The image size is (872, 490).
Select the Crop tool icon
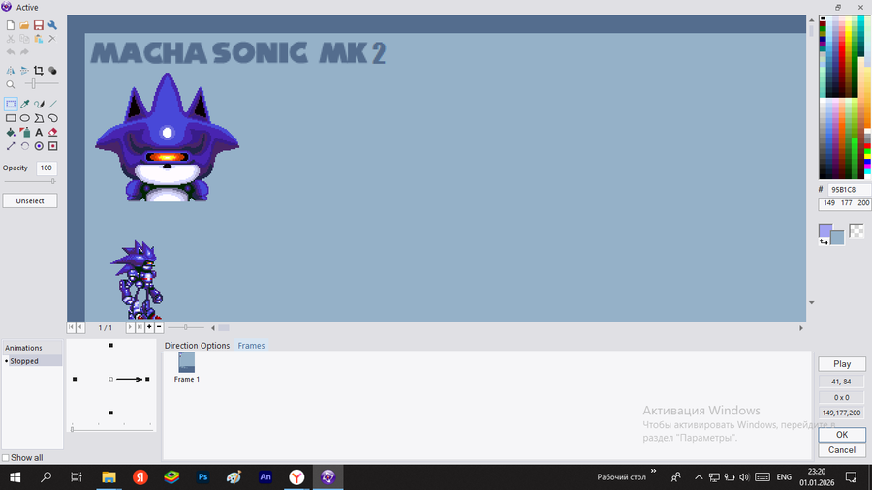[x=39, y=71]
